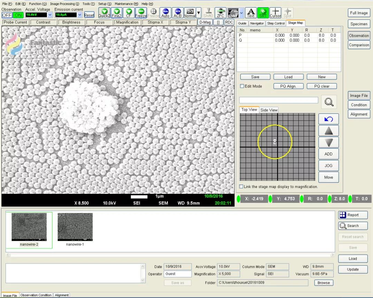Click the Auto focus icon
This screenshot has height=298, width=373.
(x=165, y=13)
